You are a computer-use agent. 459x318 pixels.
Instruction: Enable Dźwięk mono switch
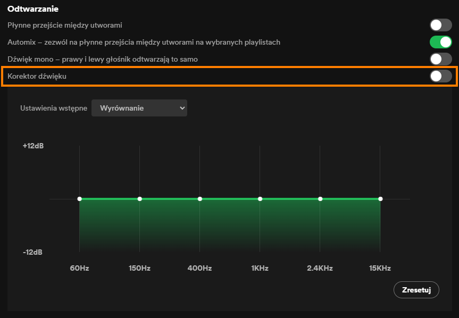440,59
